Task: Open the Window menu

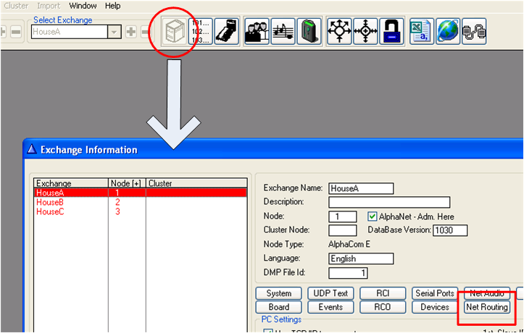Action: point(83,6)
